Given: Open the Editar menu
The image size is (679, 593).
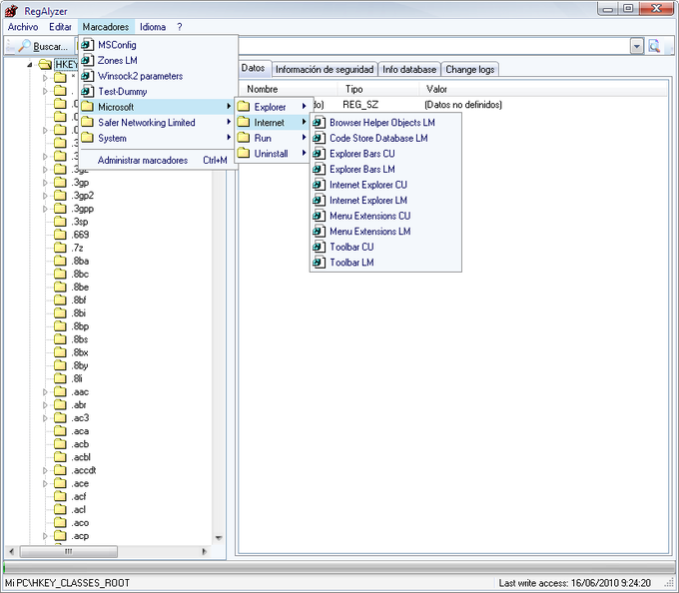Looking at the screenshot, I should click(x=60, y=27).
